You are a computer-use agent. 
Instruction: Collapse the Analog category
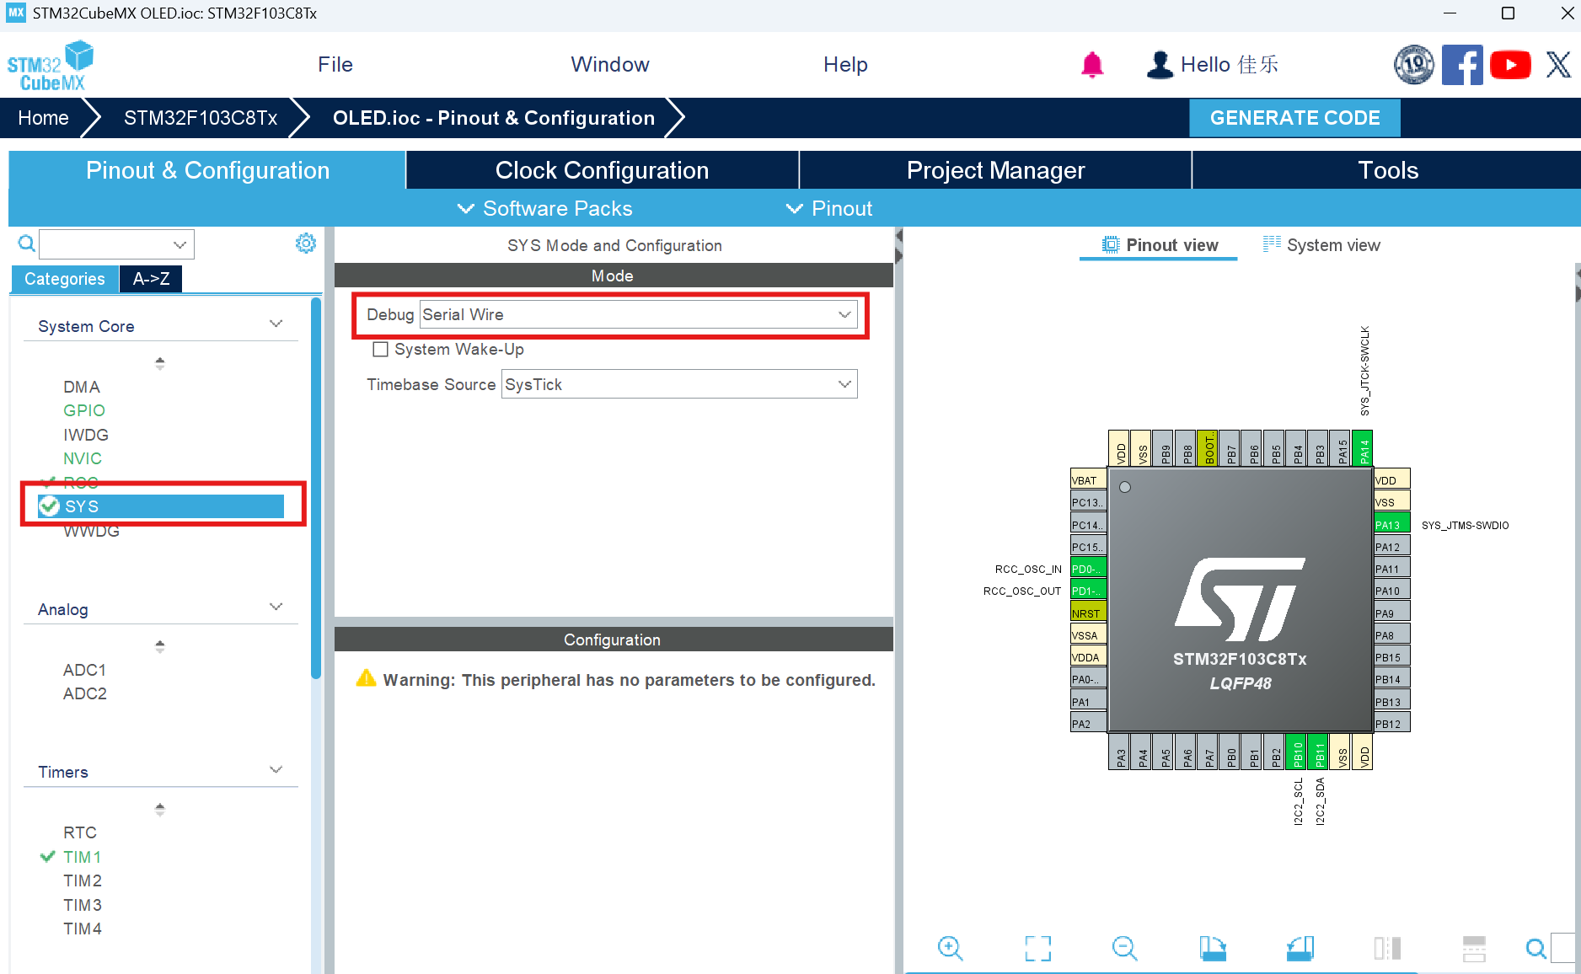coord(276,607)
